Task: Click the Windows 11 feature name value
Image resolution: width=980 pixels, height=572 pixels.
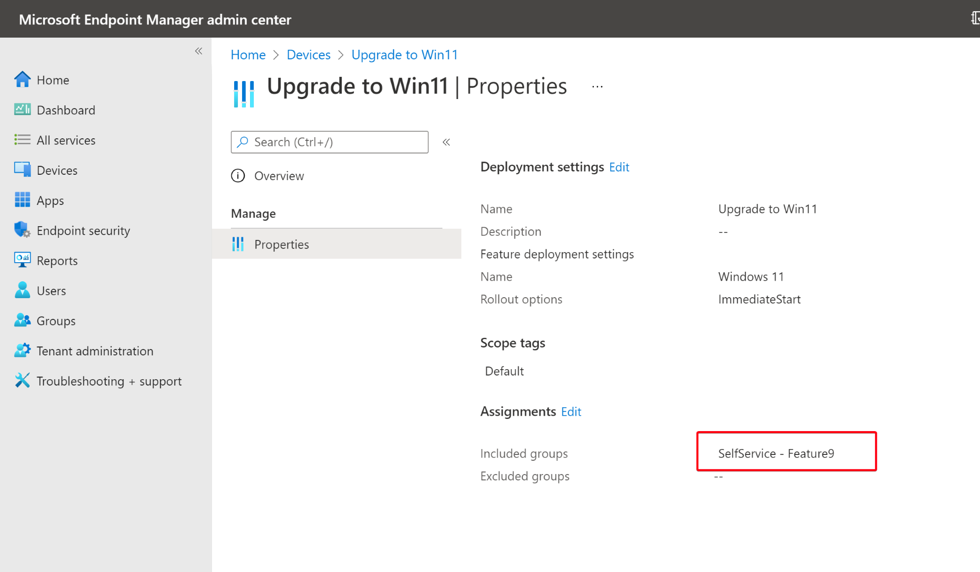Action: pyautogui.click(x=751, y=276)
